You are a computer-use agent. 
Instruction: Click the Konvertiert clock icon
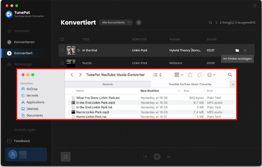click(x=9, y=53)
